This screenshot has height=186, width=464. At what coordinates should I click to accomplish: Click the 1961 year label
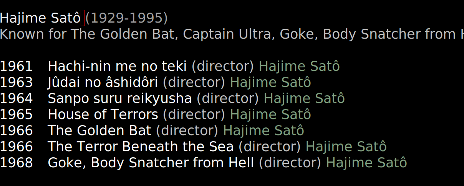pos(17,66)
